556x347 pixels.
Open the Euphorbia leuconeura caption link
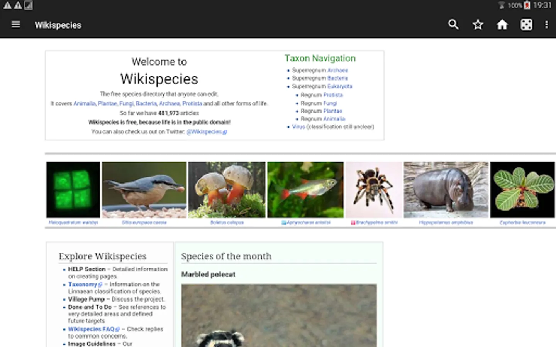coord(522,222)
